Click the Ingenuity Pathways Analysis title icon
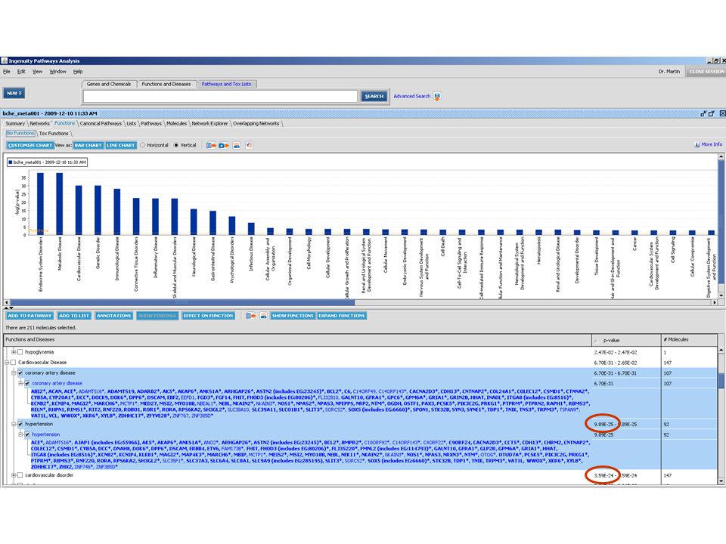Screen dimensions: 726x544 5,60
